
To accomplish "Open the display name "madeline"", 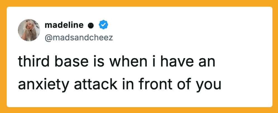I will [x=64, y=25].
